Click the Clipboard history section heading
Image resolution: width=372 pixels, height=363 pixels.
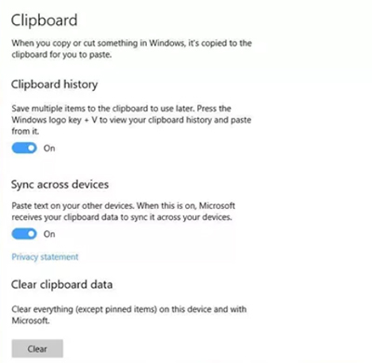[x=55, y=84]
